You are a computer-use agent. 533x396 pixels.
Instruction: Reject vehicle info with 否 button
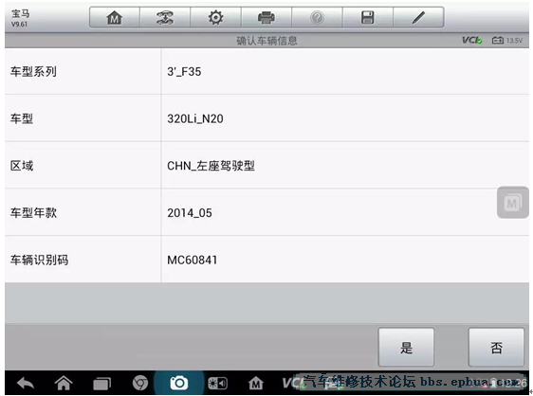(x=496, y=347)
